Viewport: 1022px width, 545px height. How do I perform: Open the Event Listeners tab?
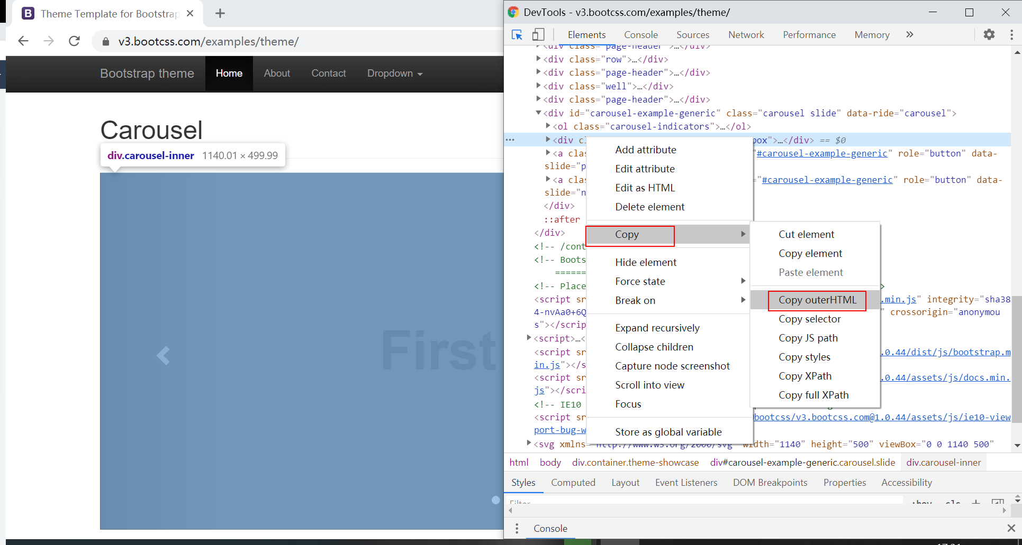click(686, 483)
